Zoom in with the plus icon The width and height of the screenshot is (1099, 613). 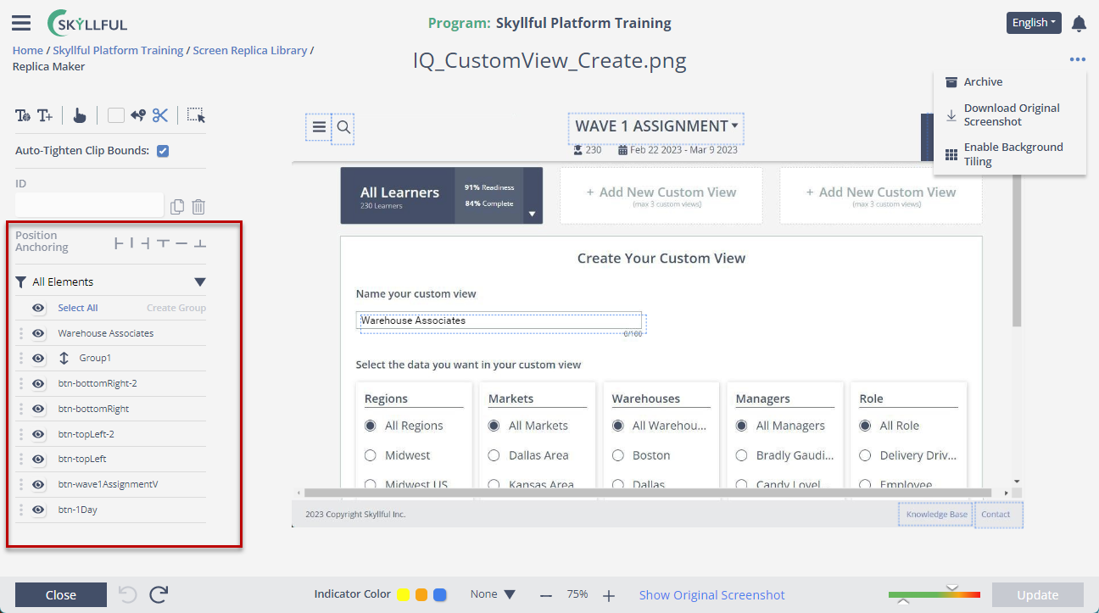[x=609, y=595]
